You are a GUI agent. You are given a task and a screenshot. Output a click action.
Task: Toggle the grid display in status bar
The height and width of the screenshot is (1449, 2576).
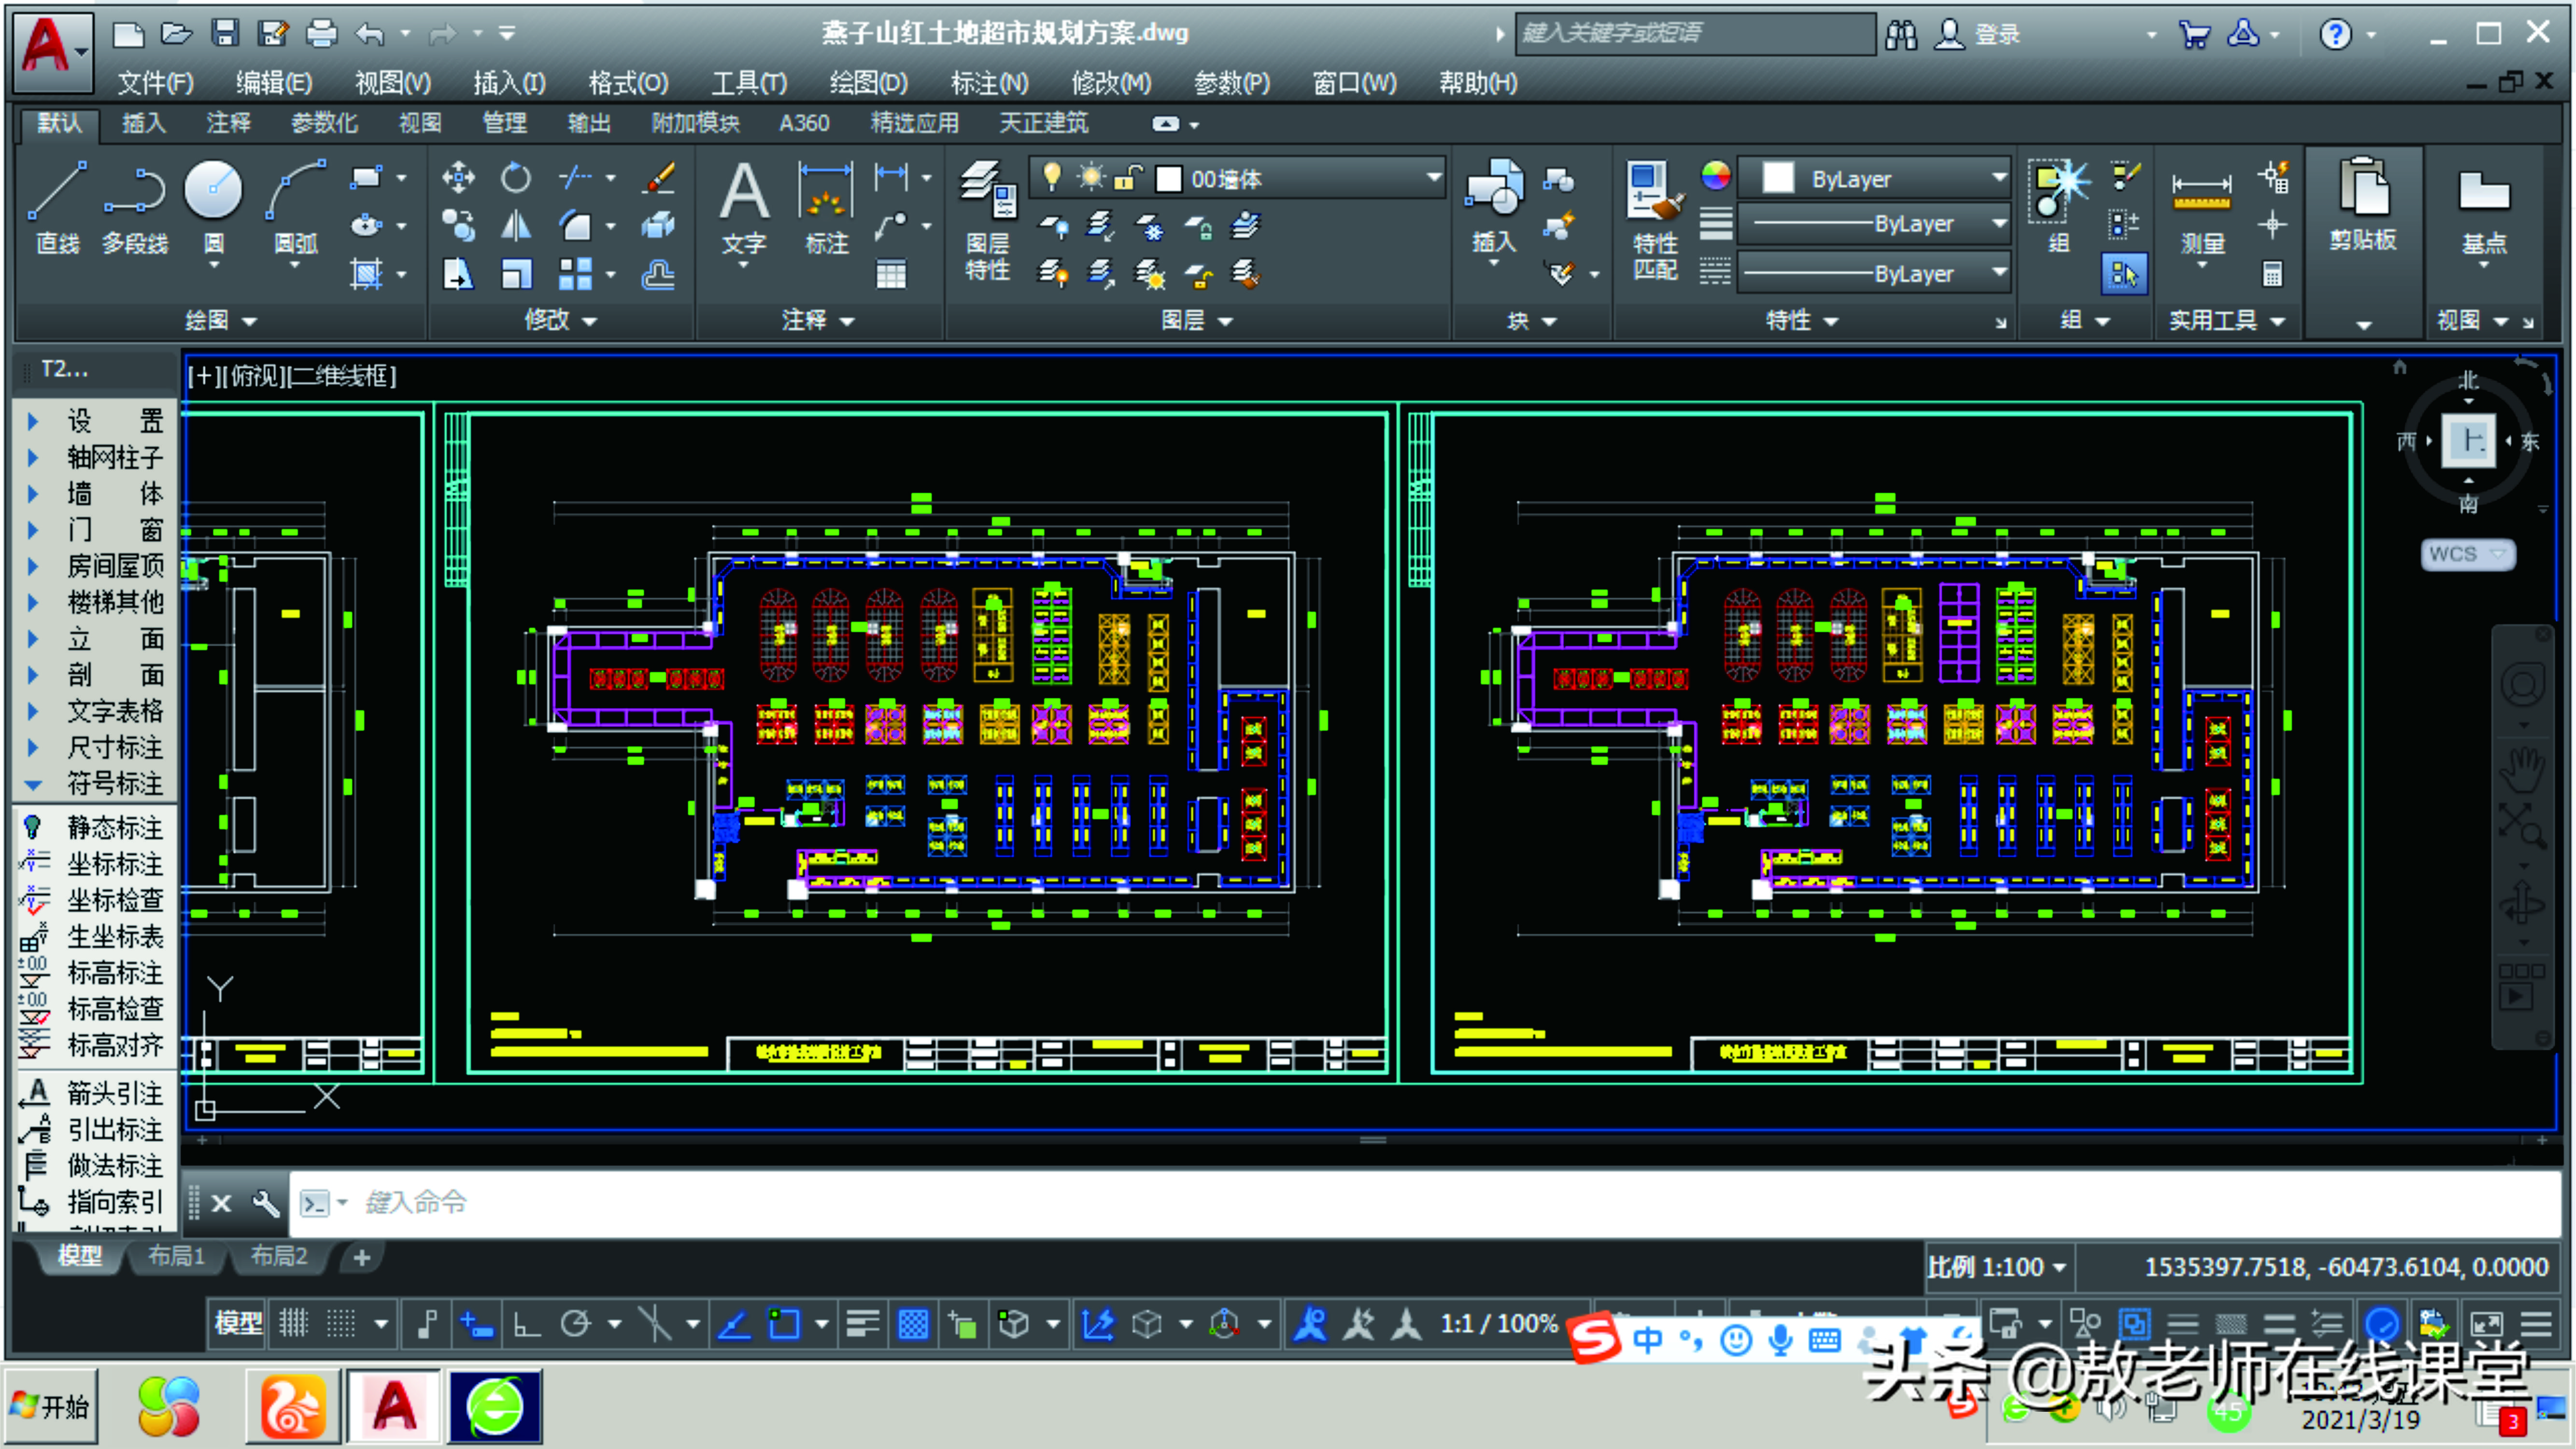[x=294, y=1324]
